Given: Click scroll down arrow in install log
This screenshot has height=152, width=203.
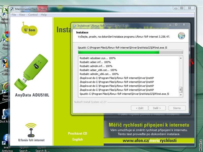Looking at the screenshot, I should (181, 95).
